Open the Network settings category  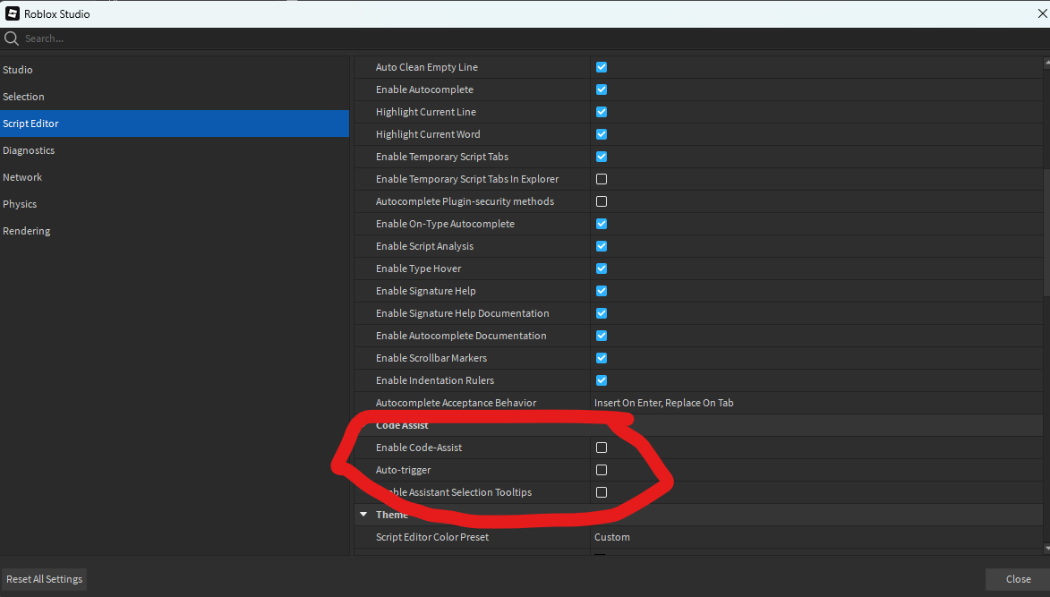(x=175, y=176)
